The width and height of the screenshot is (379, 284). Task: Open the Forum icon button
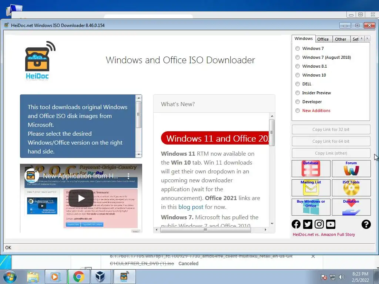click(351, 169)
